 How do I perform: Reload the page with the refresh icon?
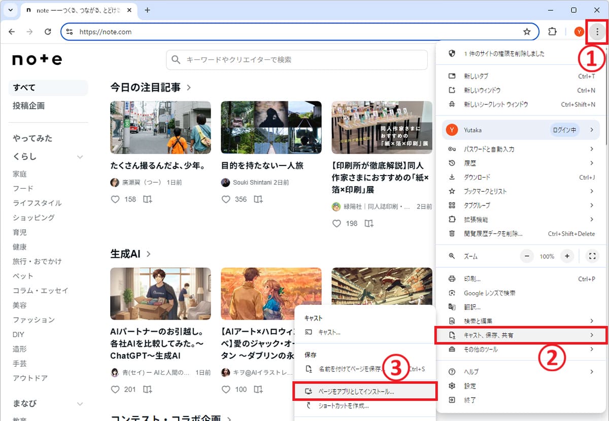coord(48,32)
